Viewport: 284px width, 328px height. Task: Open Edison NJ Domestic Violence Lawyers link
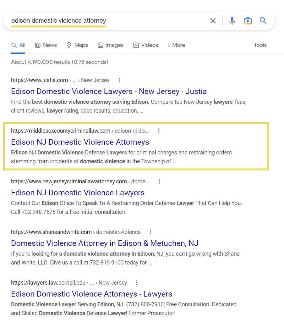(78, 193)
